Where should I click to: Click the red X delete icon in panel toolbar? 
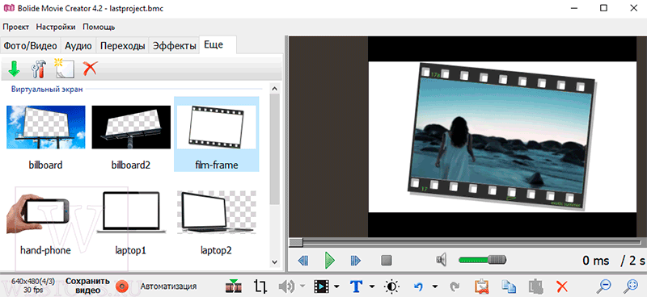90,69
